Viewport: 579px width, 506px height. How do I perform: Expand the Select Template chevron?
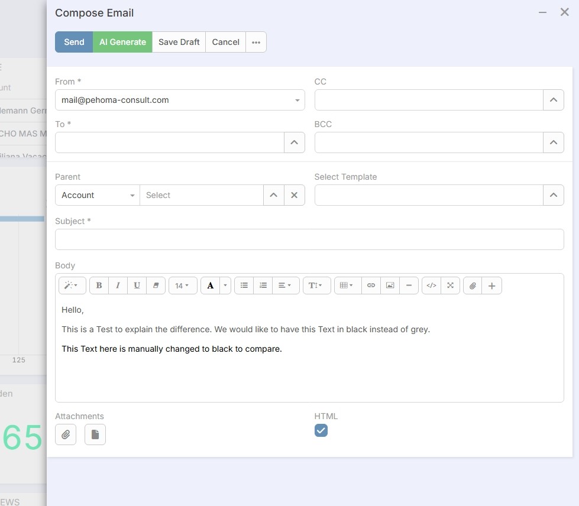click(x=553, y=195)
